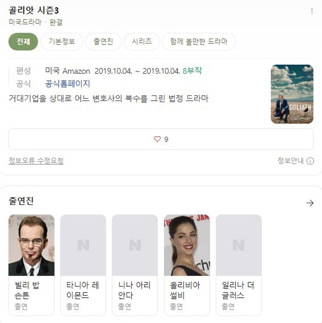Open 빌리 밥 손튼 cast photo

pos(31,245)
